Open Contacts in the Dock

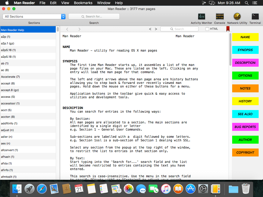(67, 189)
